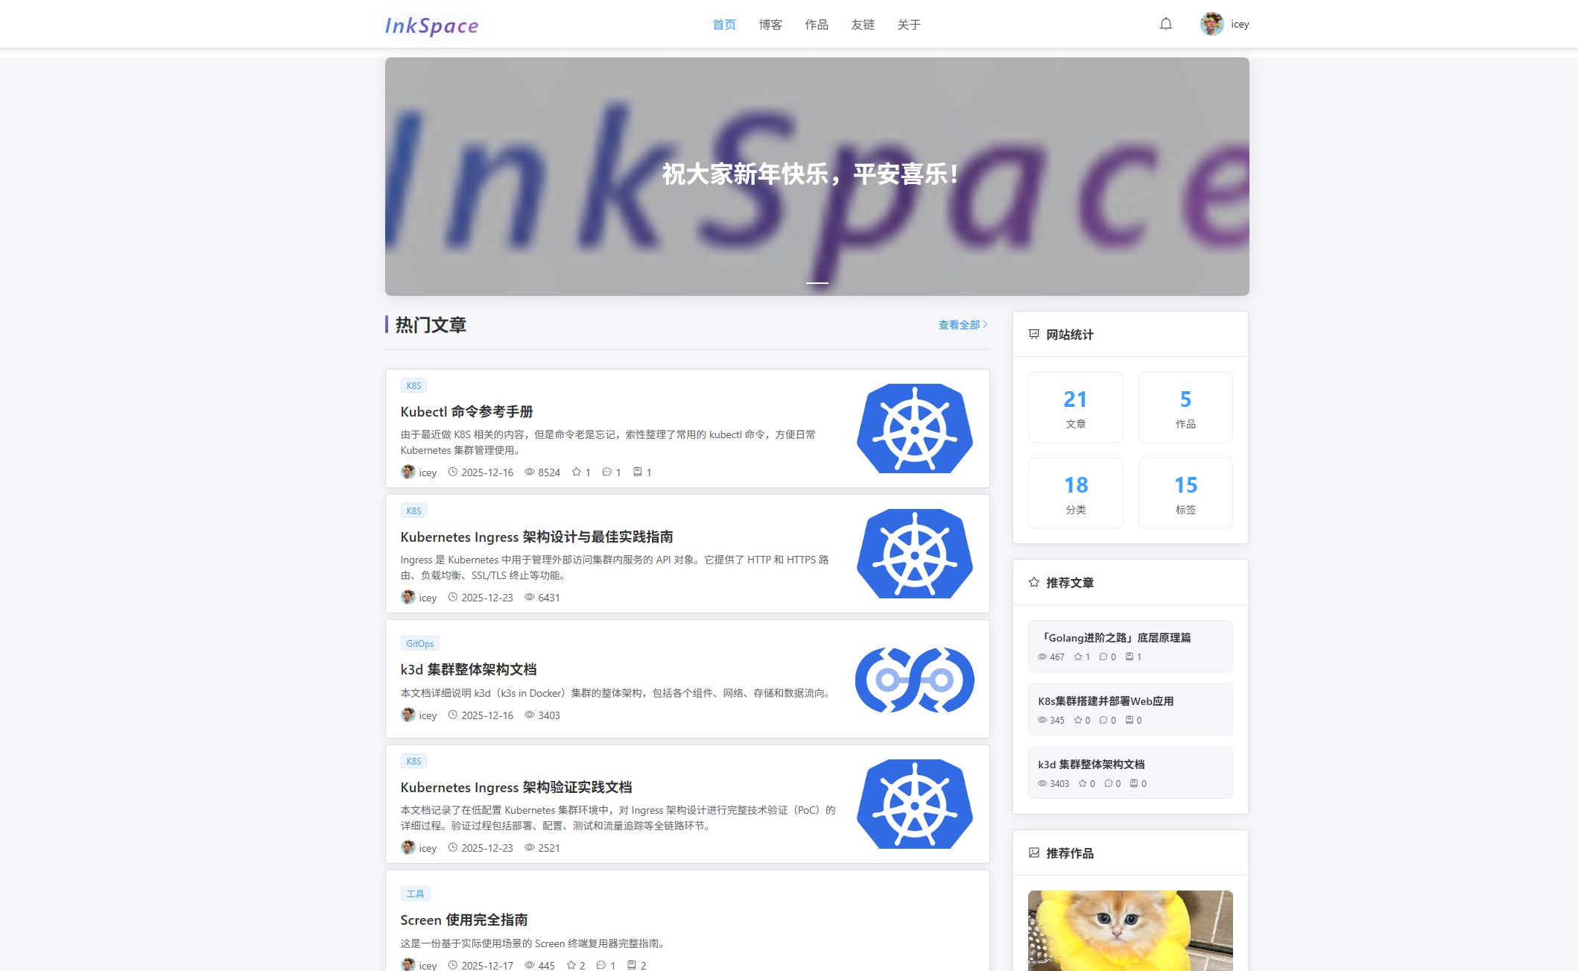
Task: Open the 博客 navigation tab
Action: 770,25
